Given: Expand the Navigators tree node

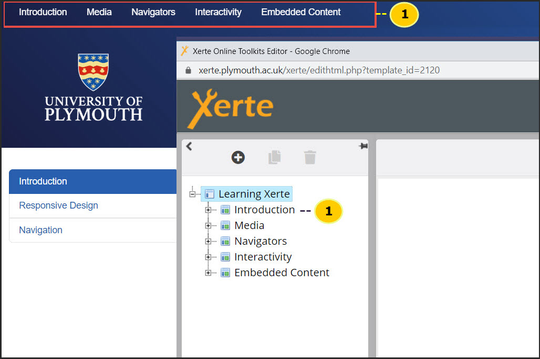Looking at the screenshot, I should pyautogui.click(x=208, y=241).
